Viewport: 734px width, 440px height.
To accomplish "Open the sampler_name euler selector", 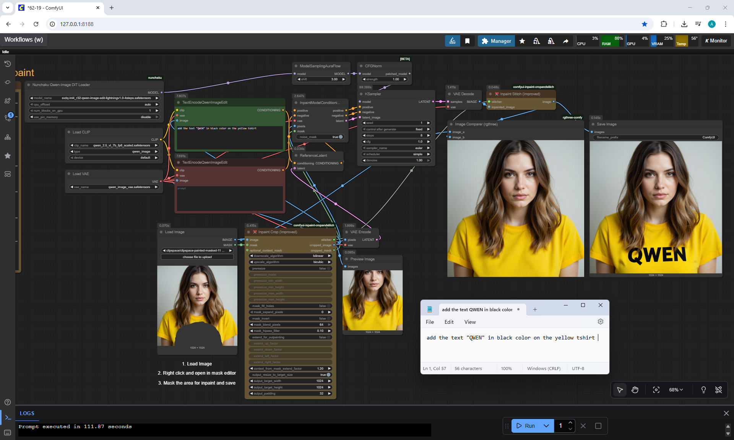I will coord(396,148).
